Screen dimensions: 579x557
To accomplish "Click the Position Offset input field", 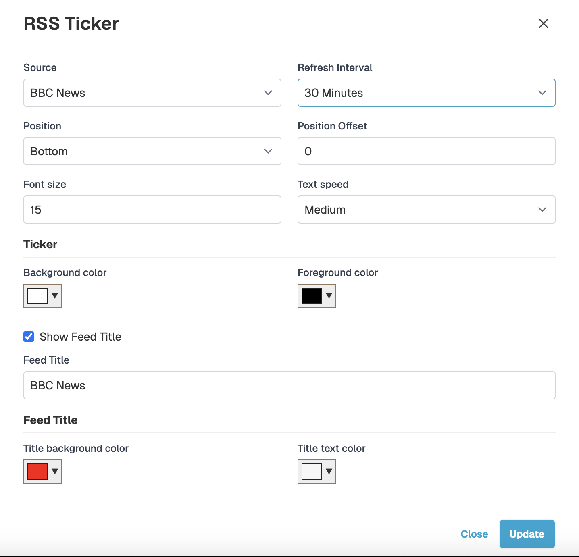I will pyautogui.click(x=426, y=151).
